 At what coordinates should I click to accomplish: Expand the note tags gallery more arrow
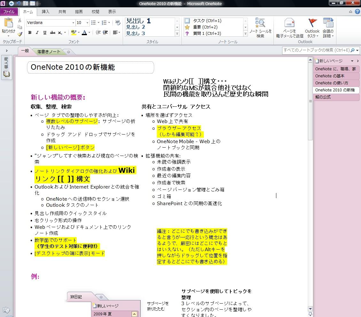(x=245, y=34)
